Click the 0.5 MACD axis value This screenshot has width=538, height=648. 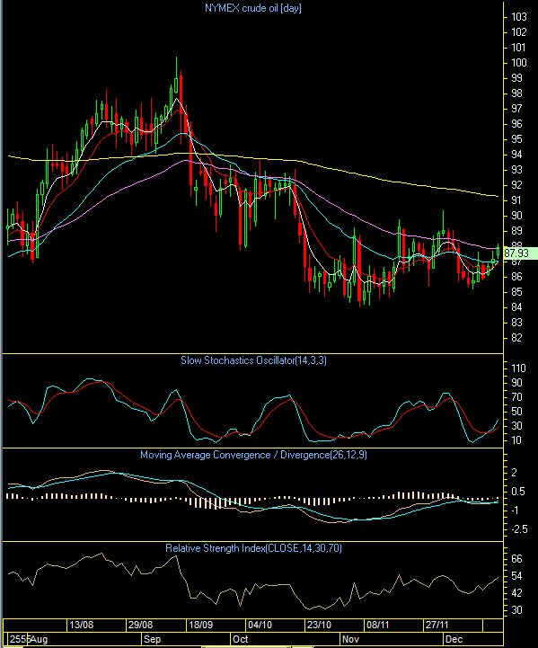pyautogui.click(x=517, y=492)
